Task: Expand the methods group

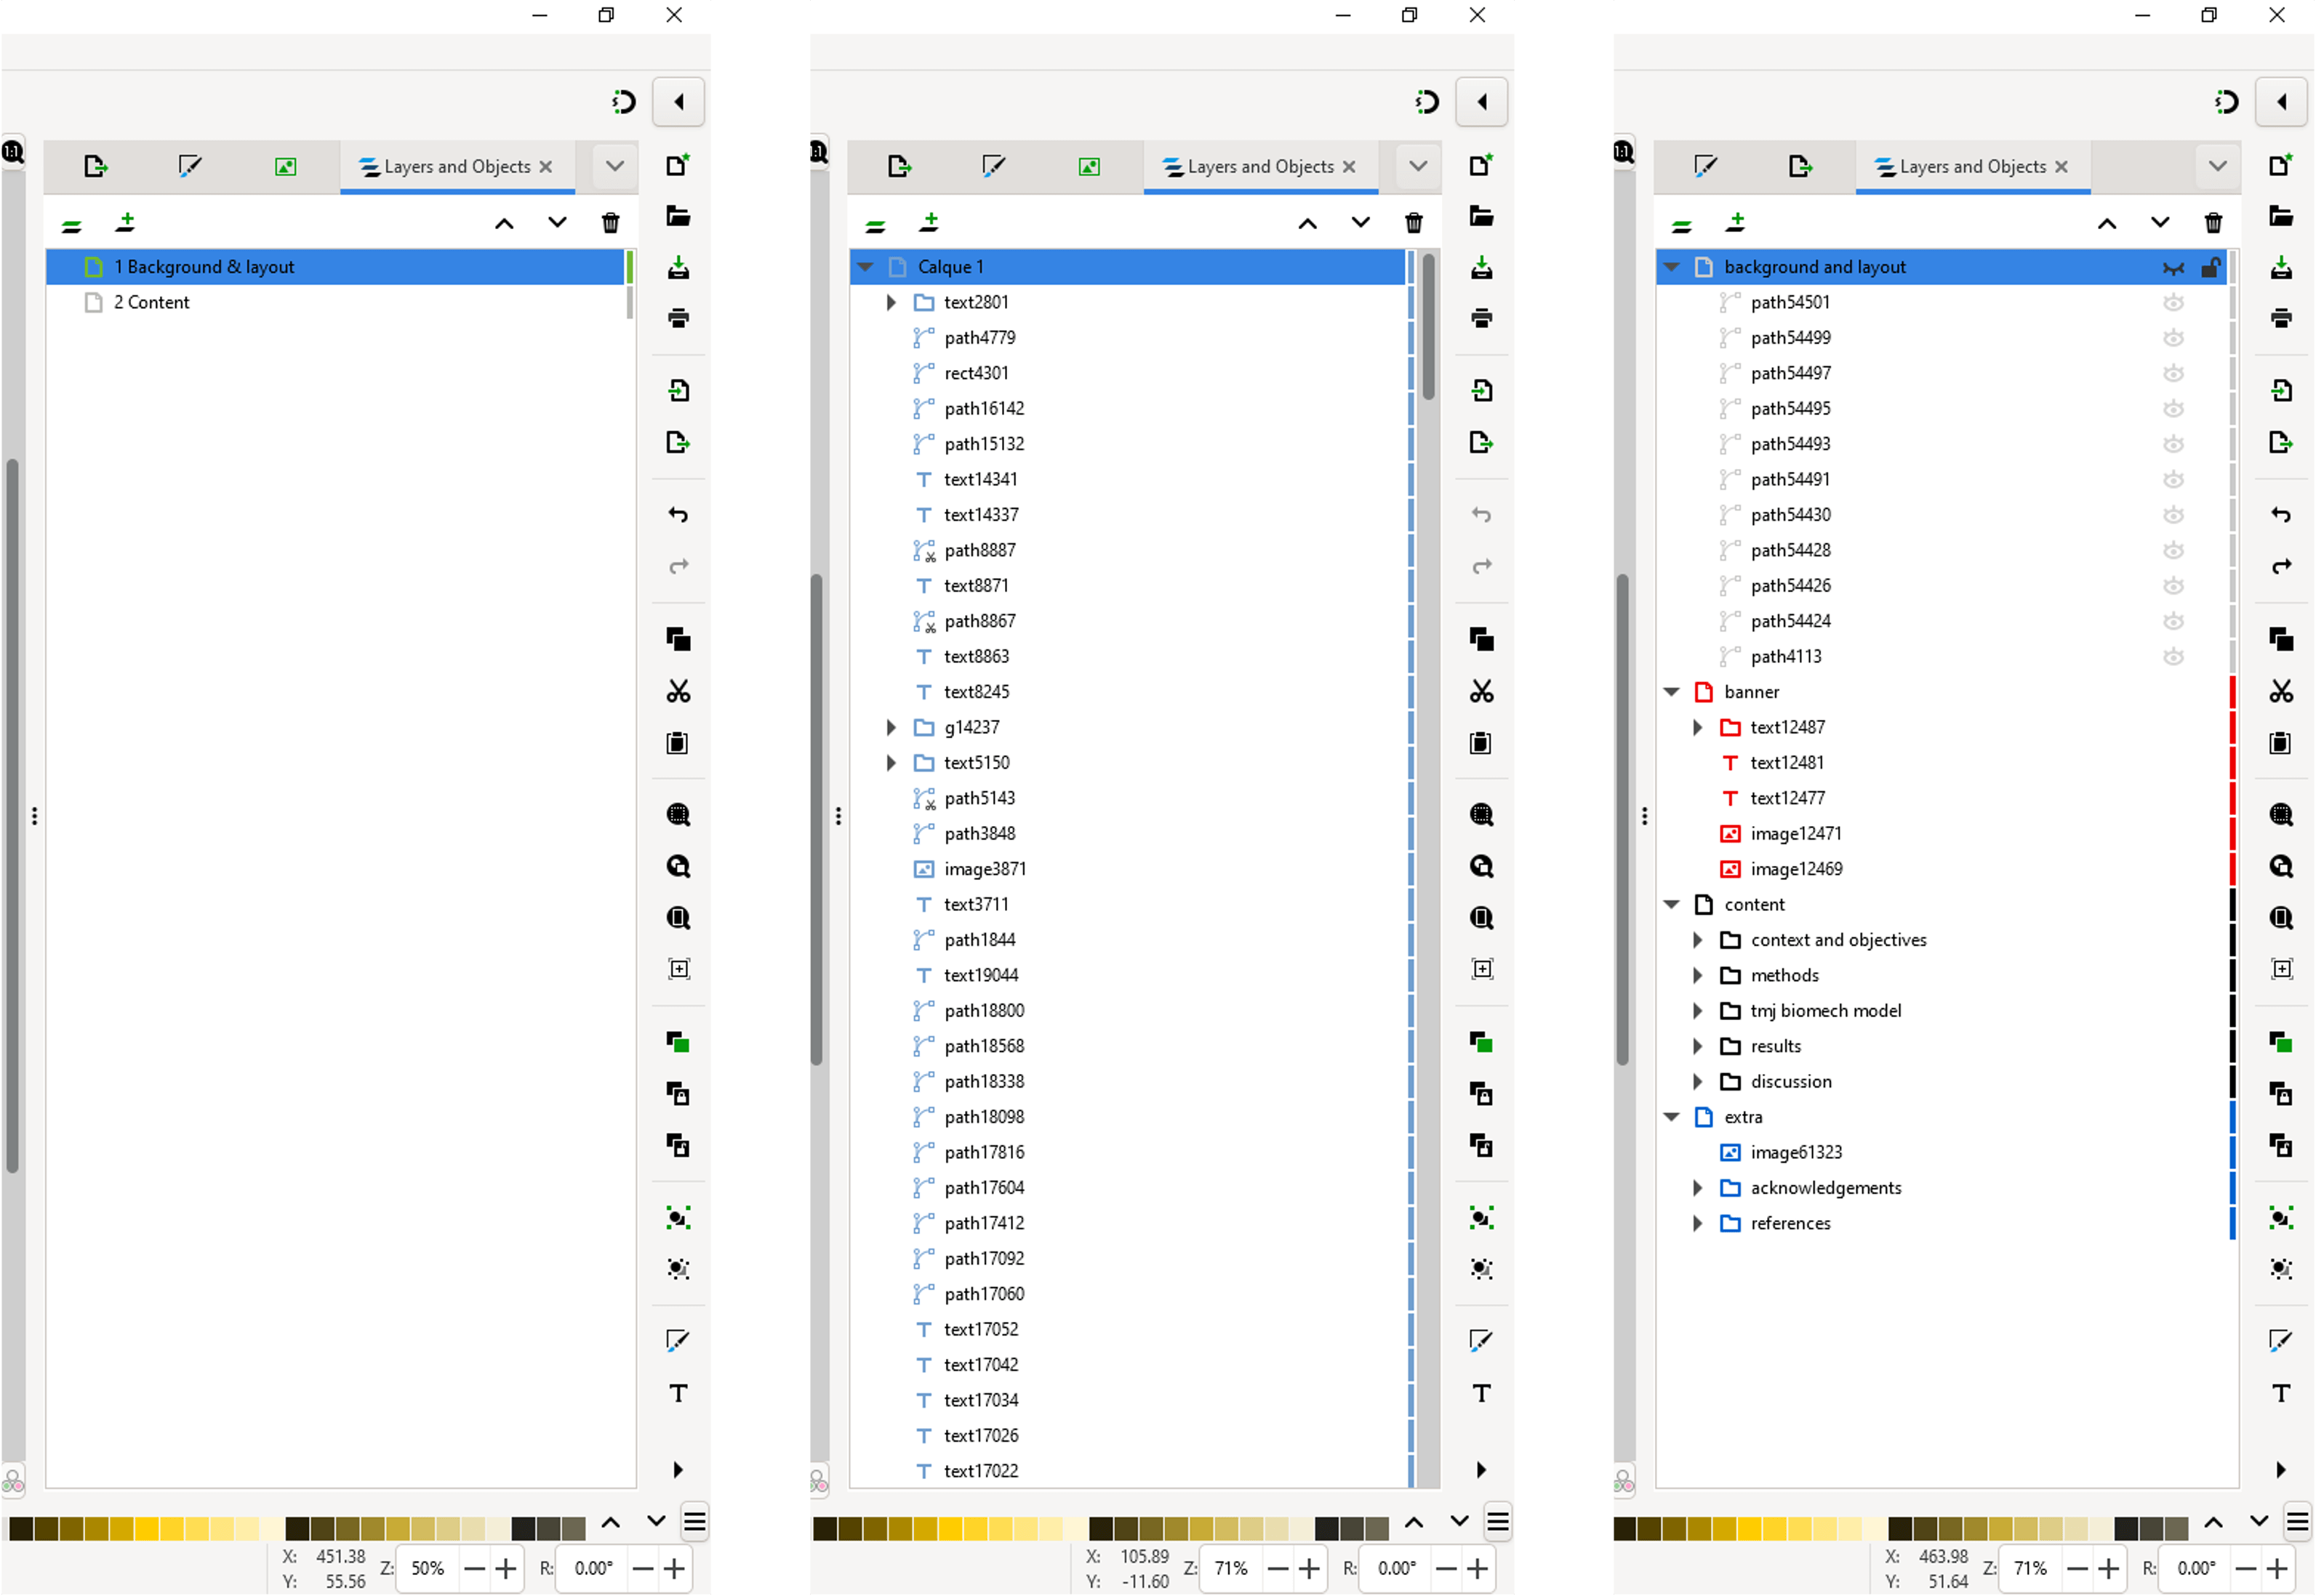Action: pos(1697,975)
